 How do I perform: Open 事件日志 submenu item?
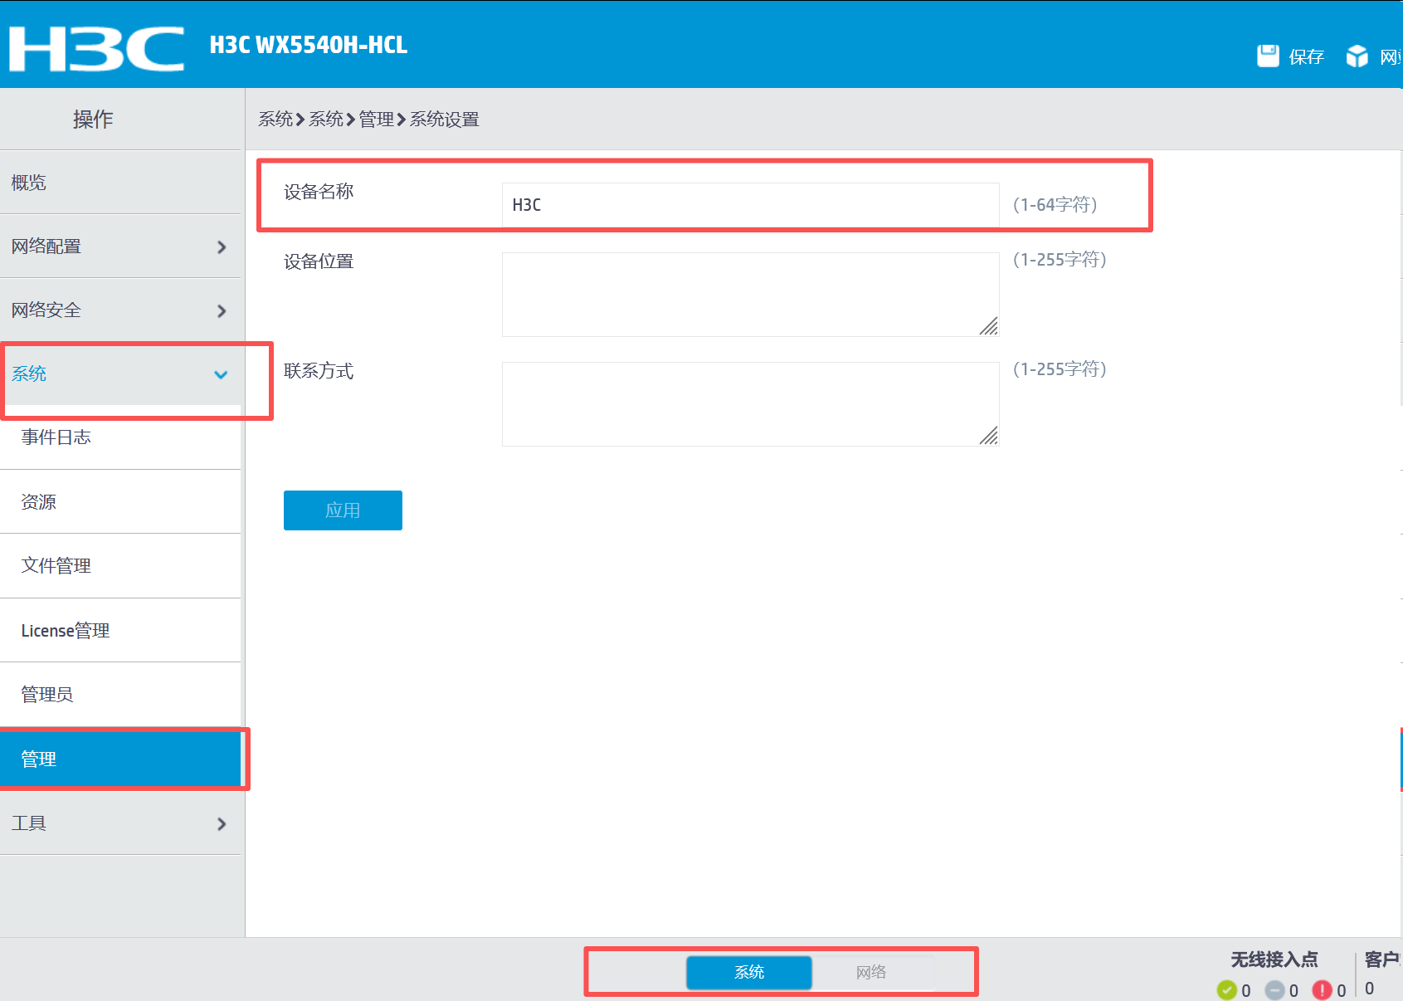coord(120,437)
